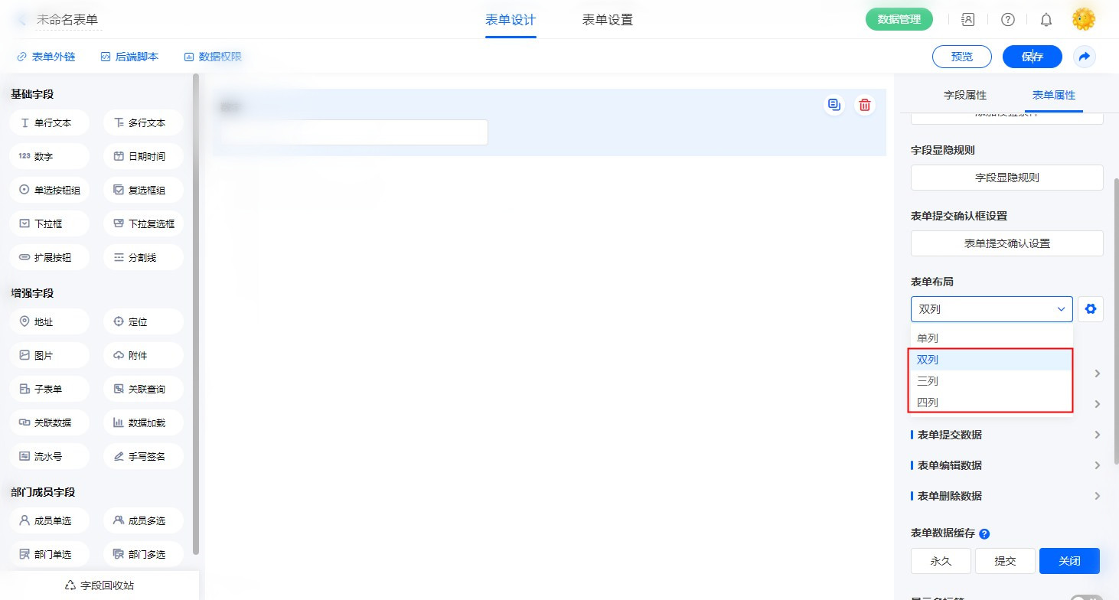The image size is (1119, 600).
Task: Switch to 字段属性 tab
Action: coord(964,96)
